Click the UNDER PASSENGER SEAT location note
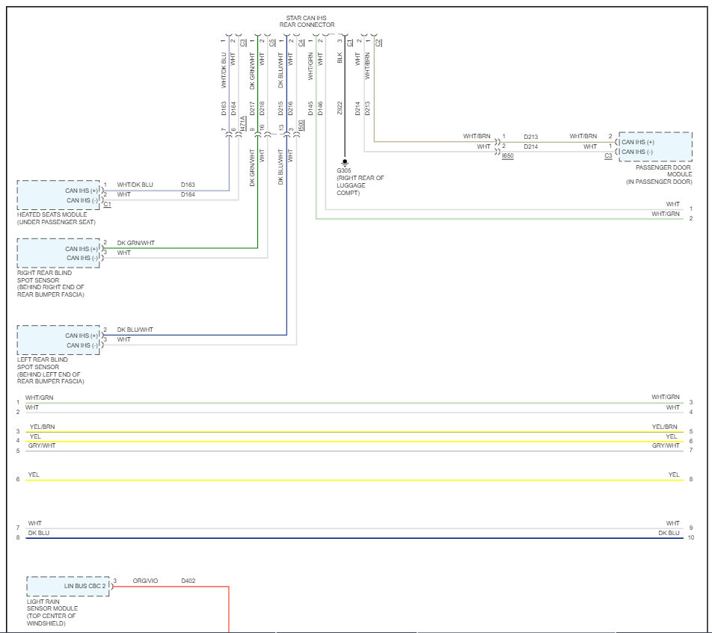This screenshot has width=712, height=633. click(x=56, y=223)
